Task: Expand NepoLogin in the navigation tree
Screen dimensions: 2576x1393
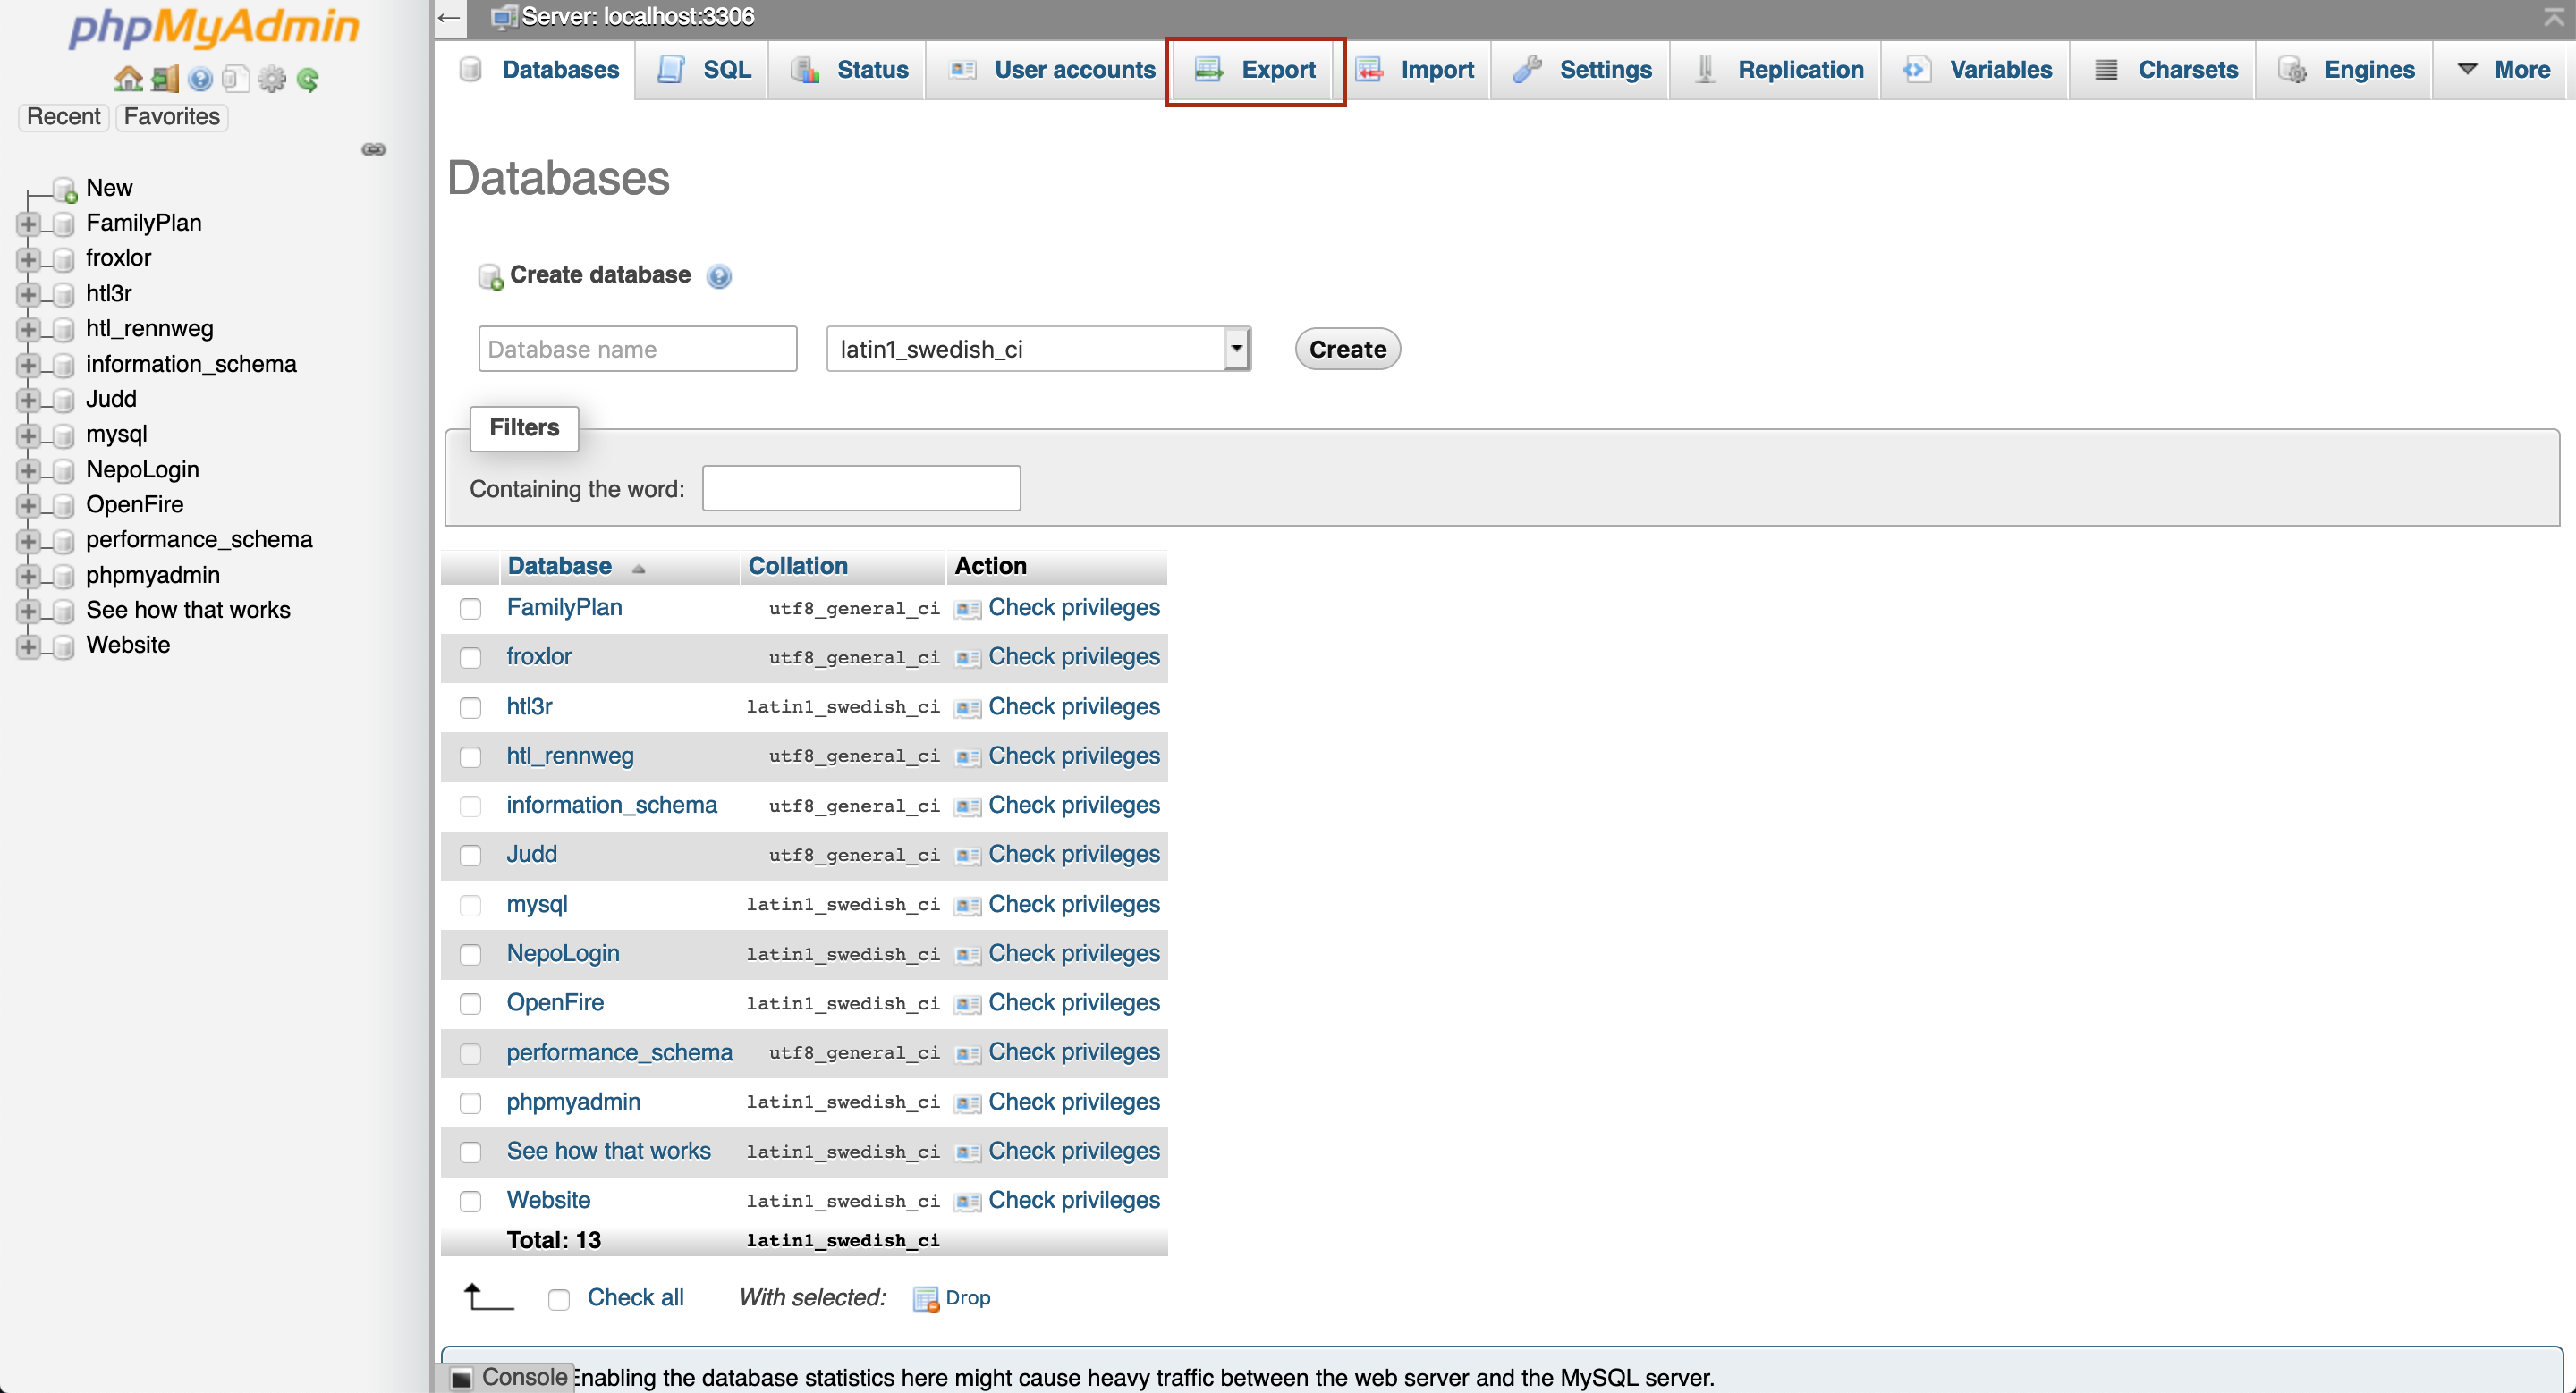Action: tap(28, 470)
